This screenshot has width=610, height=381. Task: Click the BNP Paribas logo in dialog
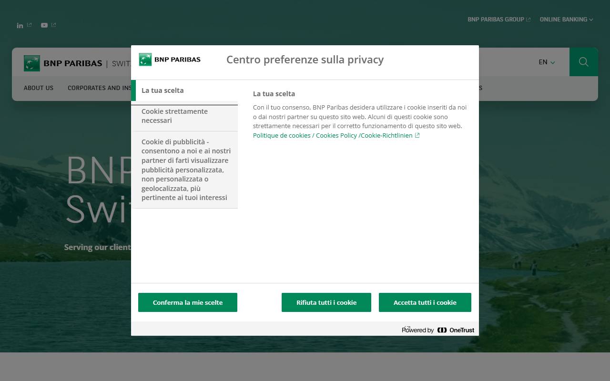coord(170,60)
